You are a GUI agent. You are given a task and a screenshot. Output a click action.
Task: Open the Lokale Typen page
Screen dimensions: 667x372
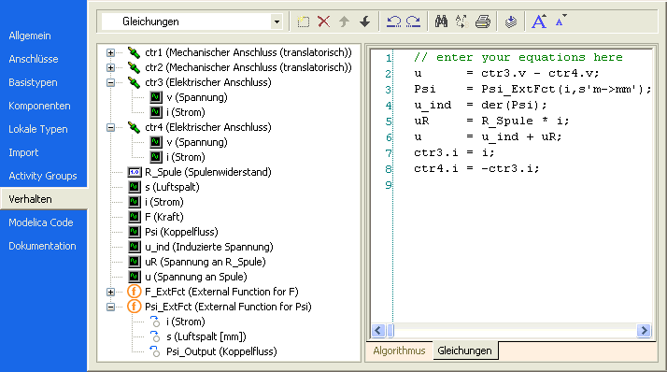(38, 129)
